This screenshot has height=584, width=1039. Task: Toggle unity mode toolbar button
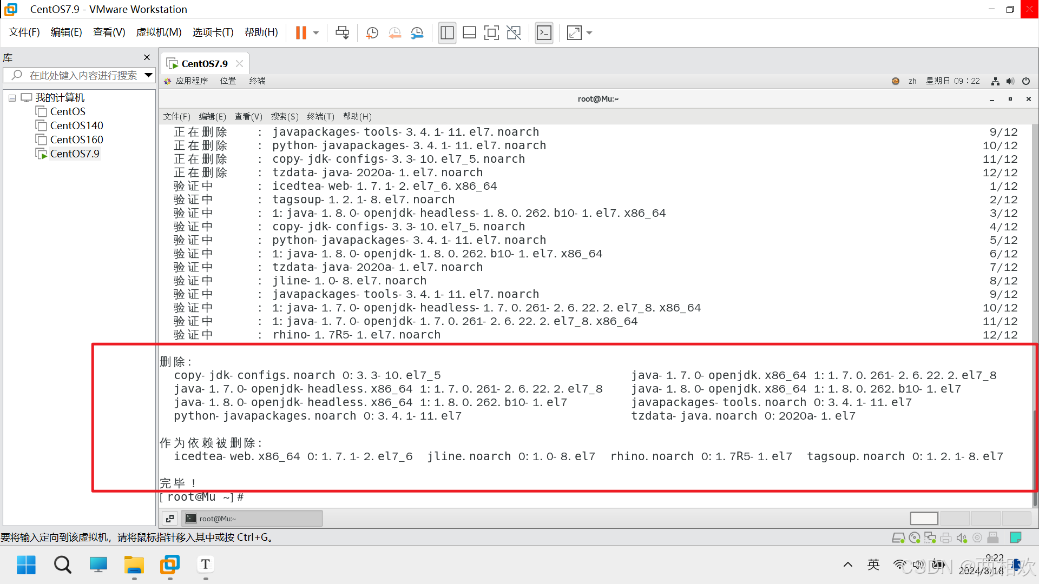click(x=514, y=33)
